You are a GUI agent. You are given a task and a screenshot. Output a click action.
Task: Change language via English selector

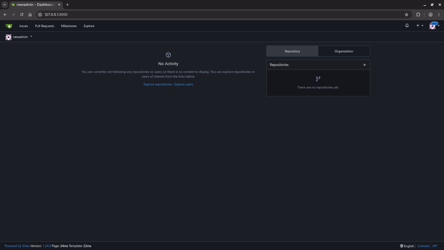coord(407,246)
